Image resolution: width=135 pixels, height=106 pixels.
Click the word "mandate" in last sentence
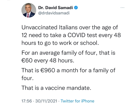click(78, 88)
